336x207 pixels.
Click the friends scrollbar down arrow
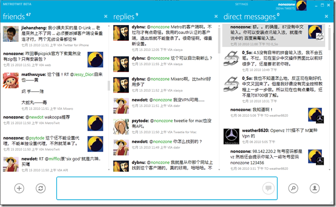pyautogui.click(x=109, y=170)
